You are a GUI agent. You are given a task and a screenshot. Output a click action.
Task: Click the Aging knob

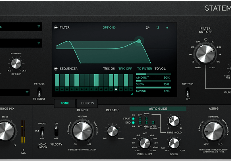[213, 131]
